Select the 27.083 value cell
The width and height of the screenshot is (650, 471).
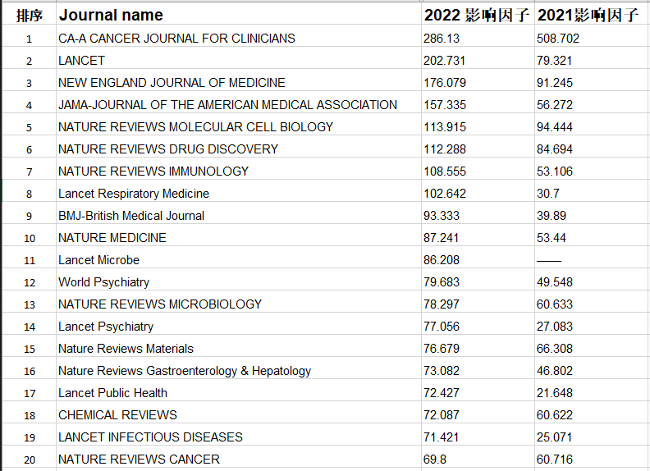pos(592,324)
